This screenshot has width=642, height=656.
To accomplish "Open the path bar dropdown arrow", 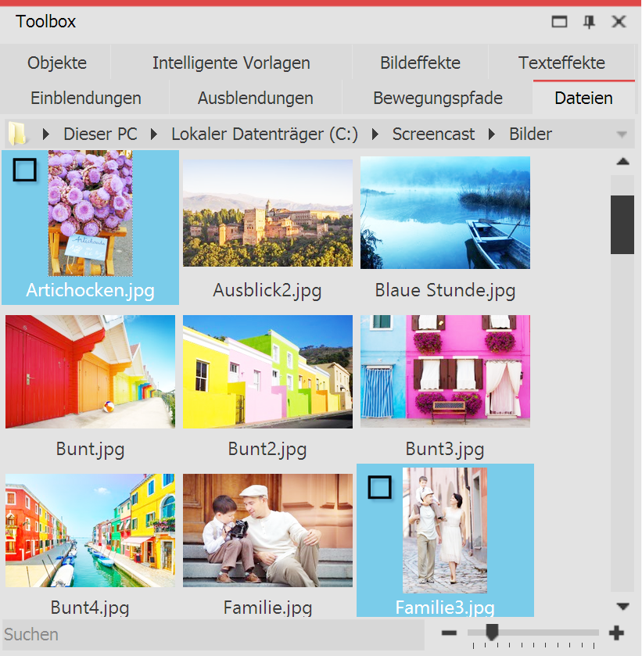I will pos(622,134).
